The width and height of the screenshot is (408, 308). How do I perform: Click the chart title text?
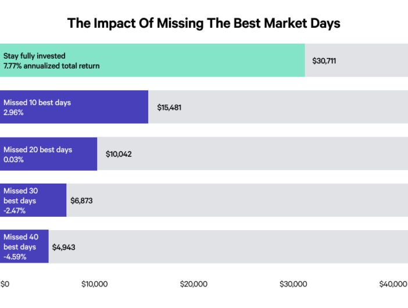click(203, 23)
